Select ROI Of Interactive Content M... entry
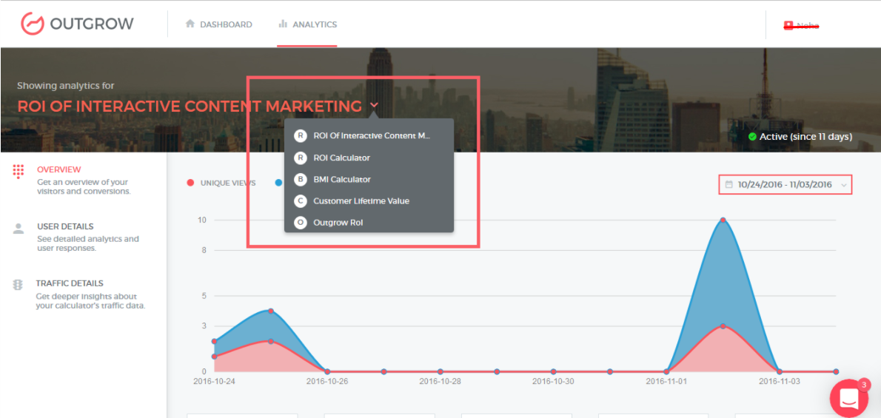The image size is (881, 418). click(x=369, y=135)
